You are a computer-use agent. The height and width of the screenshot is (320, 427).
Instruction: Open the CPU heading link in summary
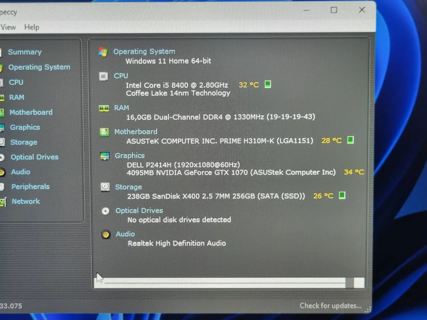click(121, 76)
